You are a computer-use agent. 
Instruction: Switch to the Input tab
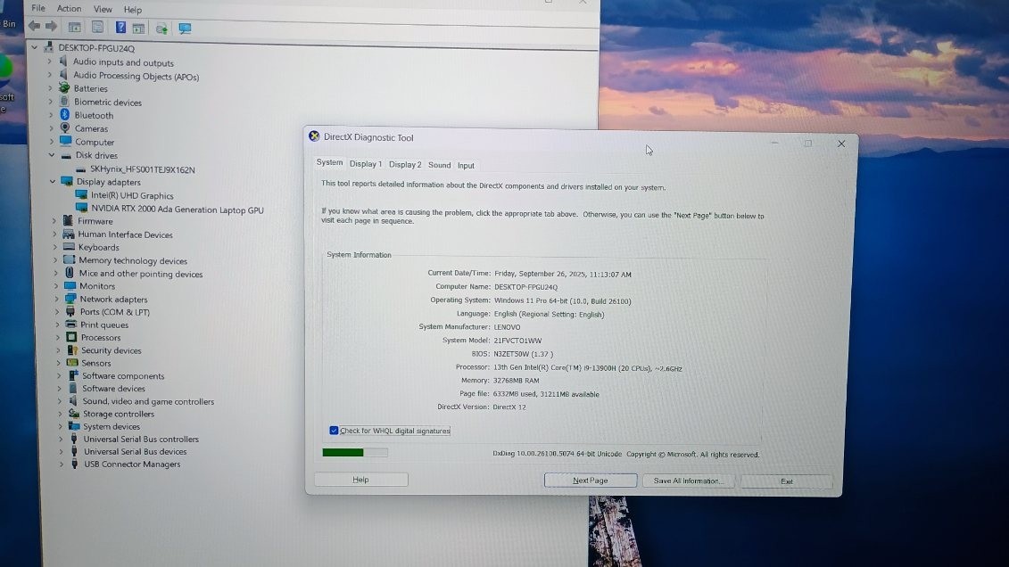coord(466,165)
